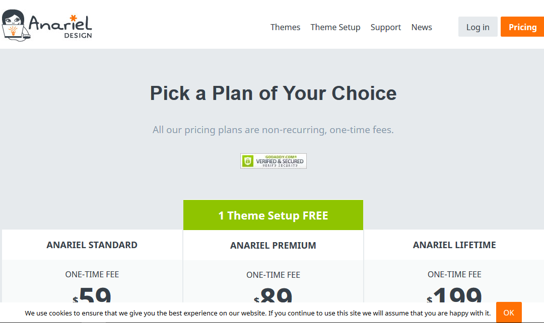Image resolution: width=544 pixels, height=323 pixels.
Task: Click the $89 Premium price
Action: pos(273,295)
